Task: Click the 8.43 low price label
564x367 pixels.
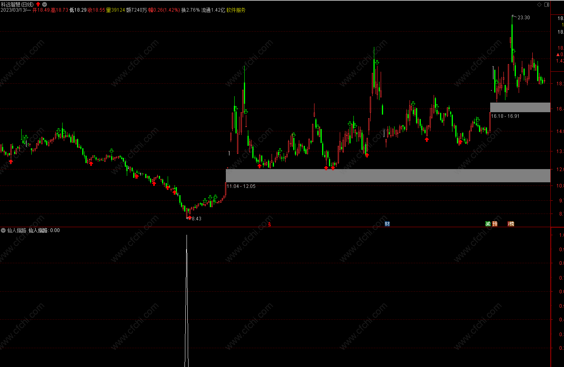Action: point(197,219)
